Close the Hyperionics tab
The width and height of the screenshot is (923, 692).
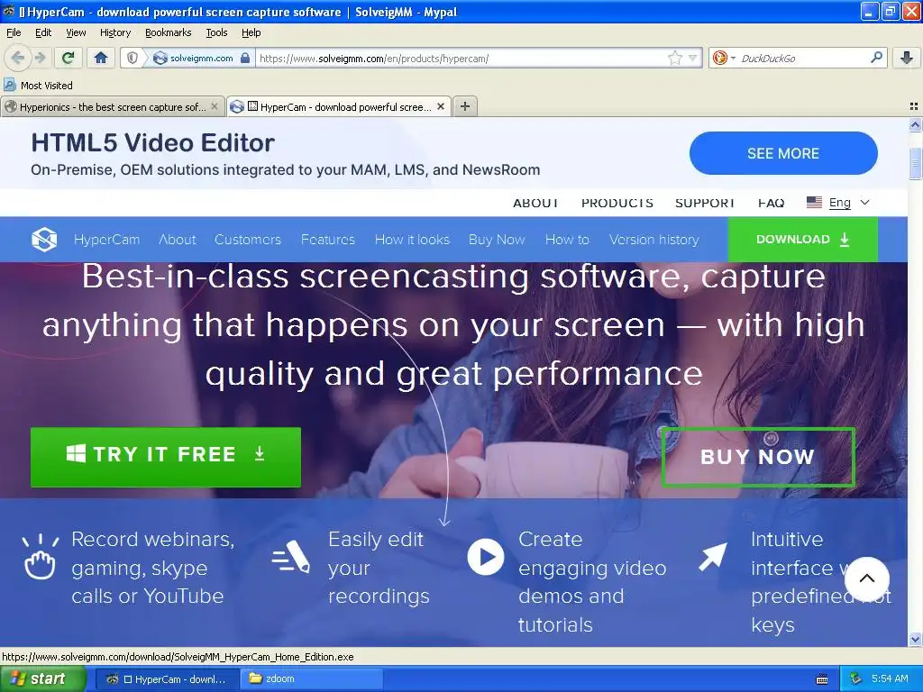click(x=215, y=106)
